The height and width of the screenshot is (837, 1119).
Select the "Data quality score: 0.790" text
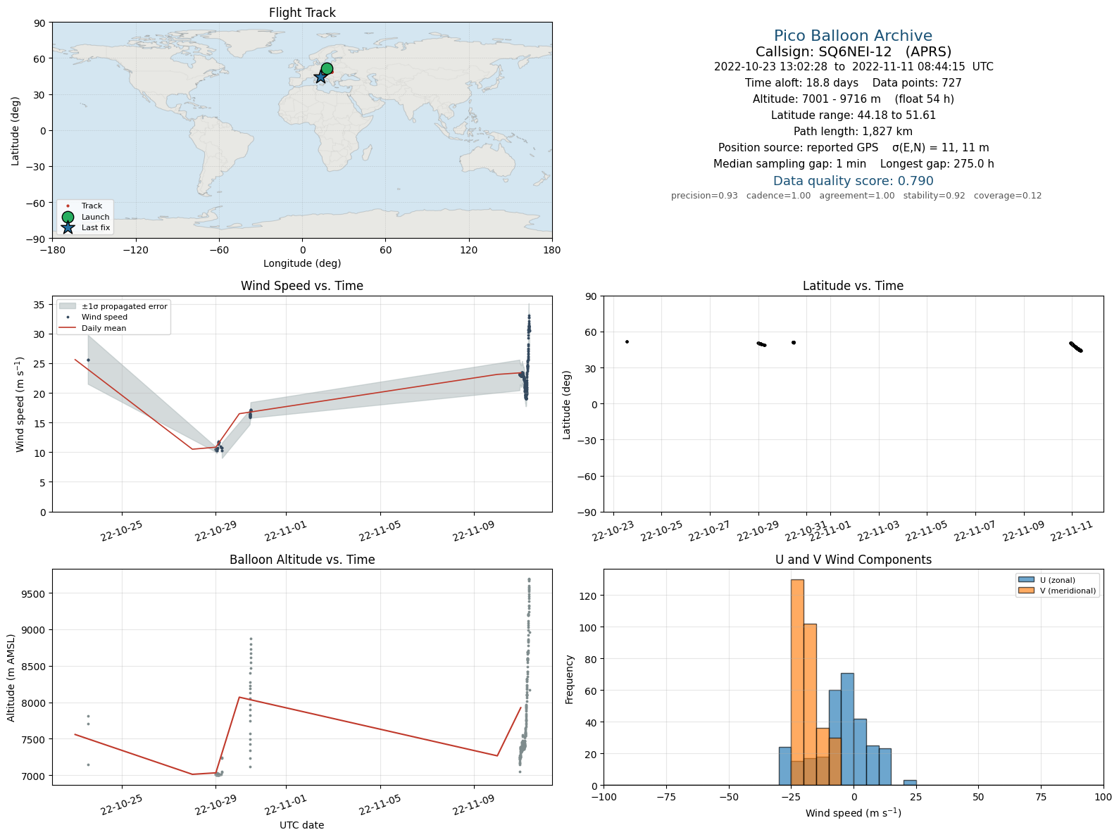853,181
